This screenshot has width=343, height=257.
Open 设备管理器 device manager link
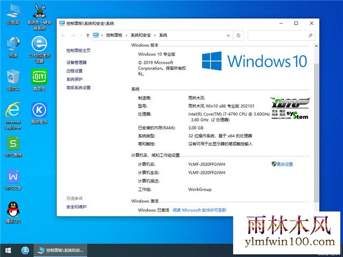[x=76, y=63]
